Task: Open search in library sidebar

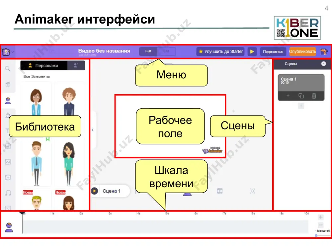Action: tap(8, 69)
